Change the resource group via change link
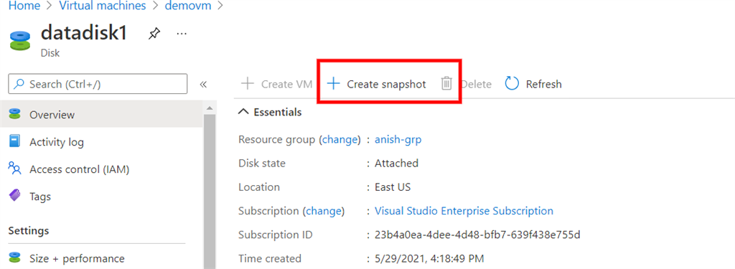 tap(340, 140)
